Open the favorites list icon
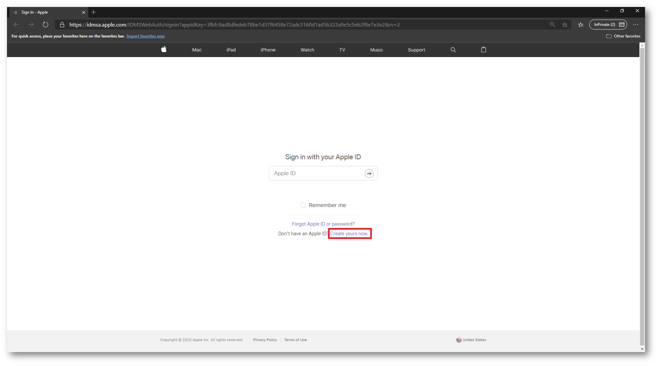 click(x=581, y=25)
